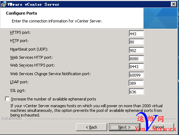
Task: Click the 'InstallShield' label
Action: [12, 119]
